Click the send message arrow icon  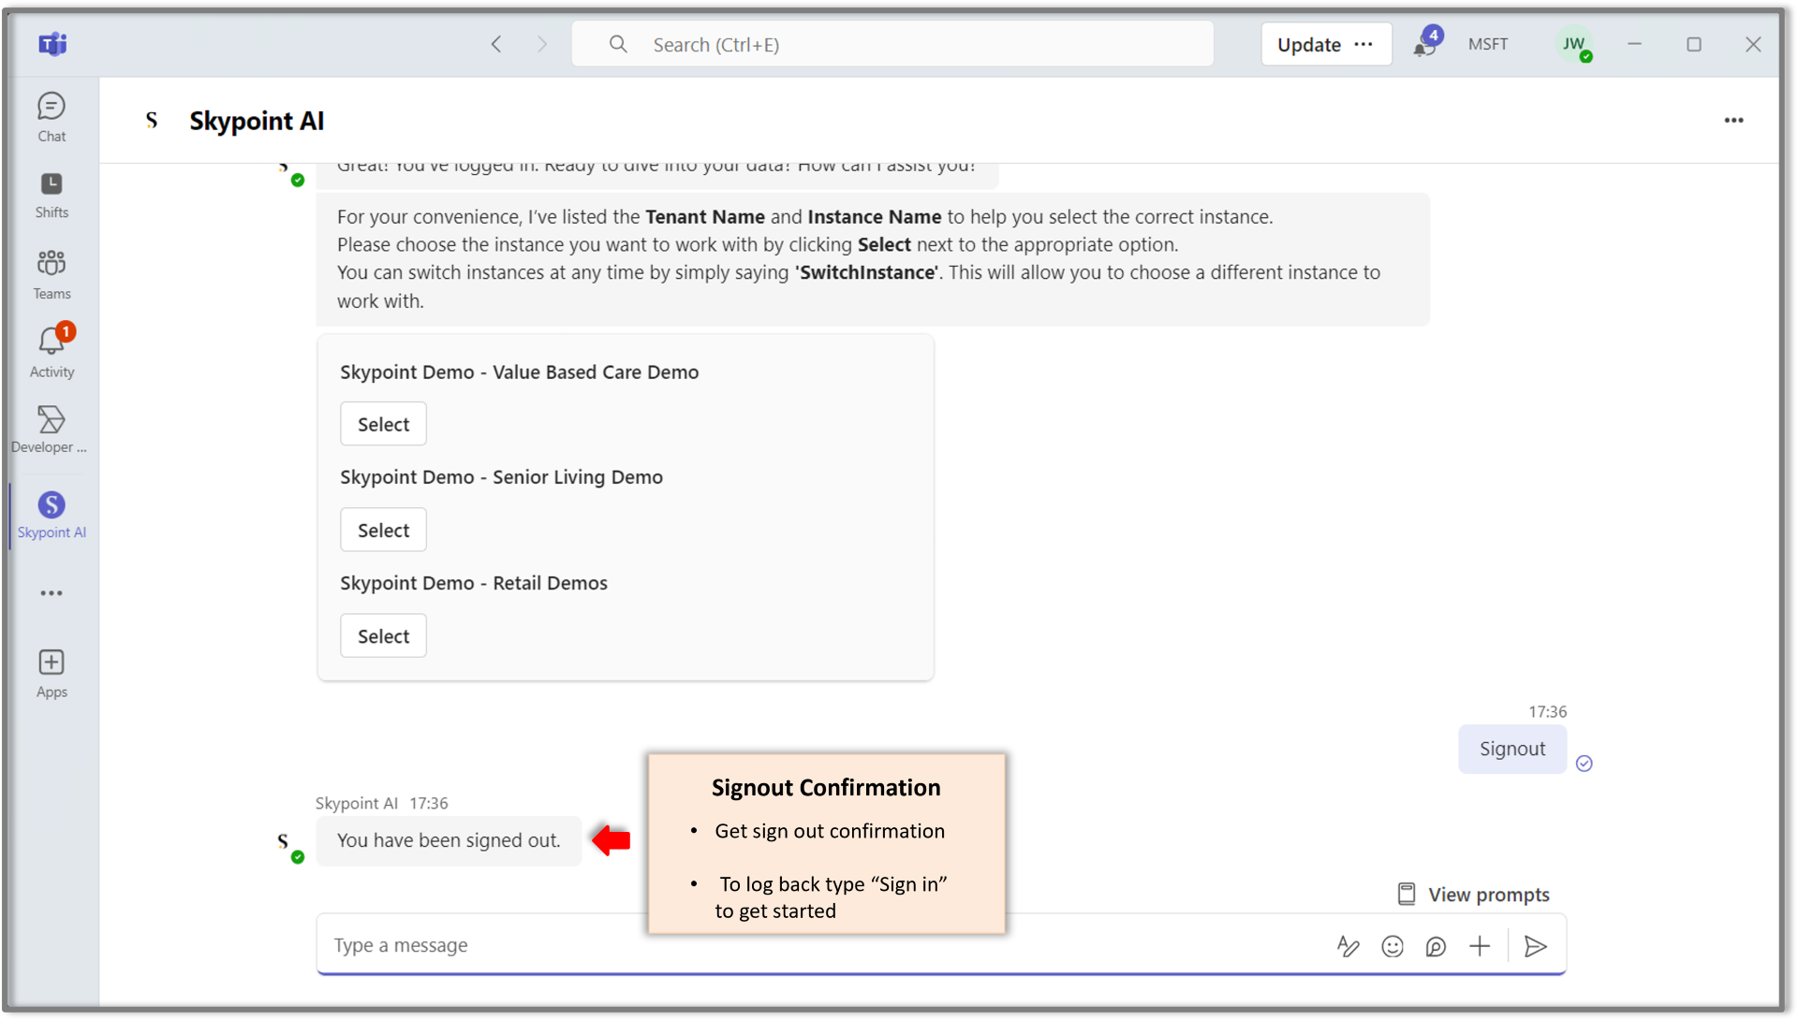click(x=1535, y=946)
